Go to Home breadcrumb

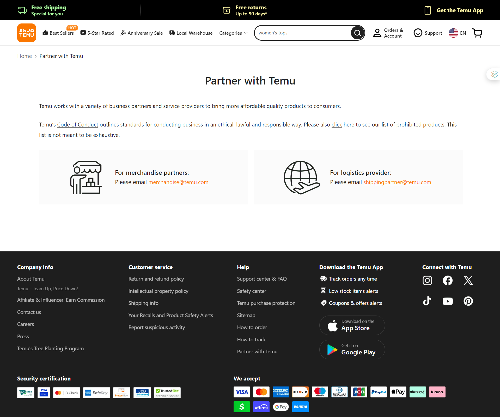point(25,56)
